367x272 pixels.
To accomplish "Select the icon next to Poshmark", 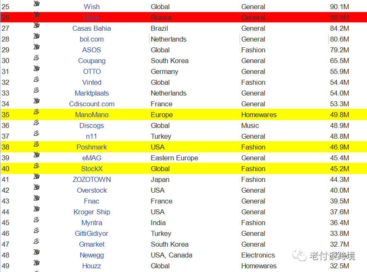I will 37,145.
